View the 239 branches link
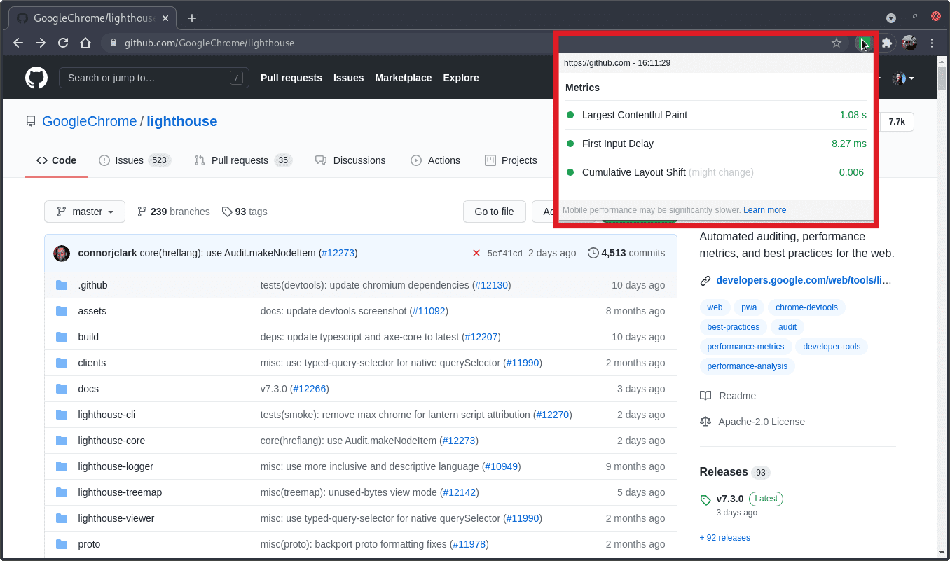 [173, 212]
